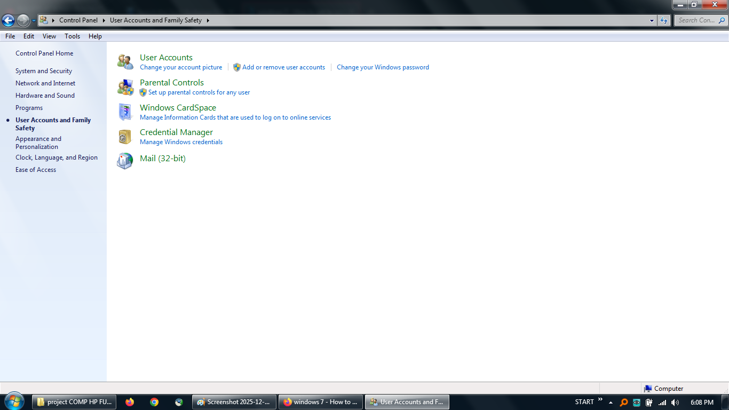Screen dimensions: 729x410
Task: Open Appearance and Personalization category
Action: (38, 143)
